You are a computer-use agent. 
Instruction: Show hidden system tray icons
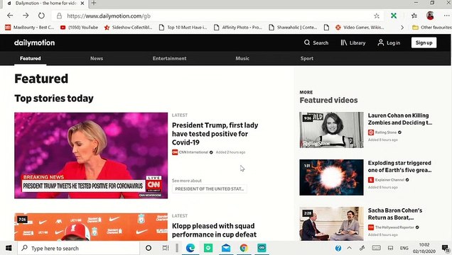350,248
